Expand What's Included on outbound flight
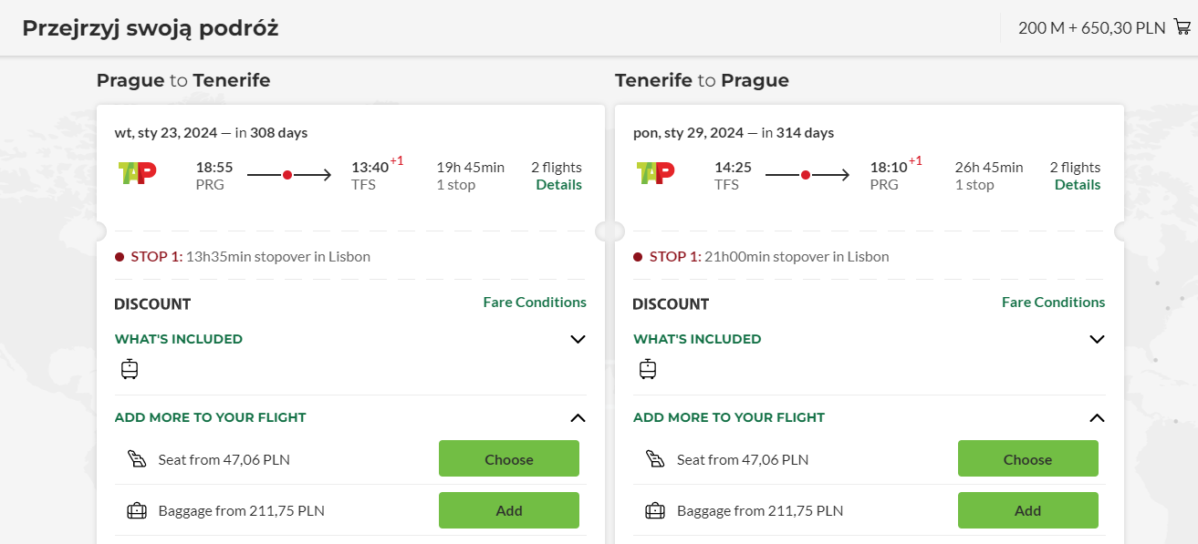Screen dimensions: 1198x544 point(578,339)
